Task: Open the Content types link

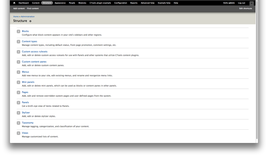Action: click(x=29, y=41)
